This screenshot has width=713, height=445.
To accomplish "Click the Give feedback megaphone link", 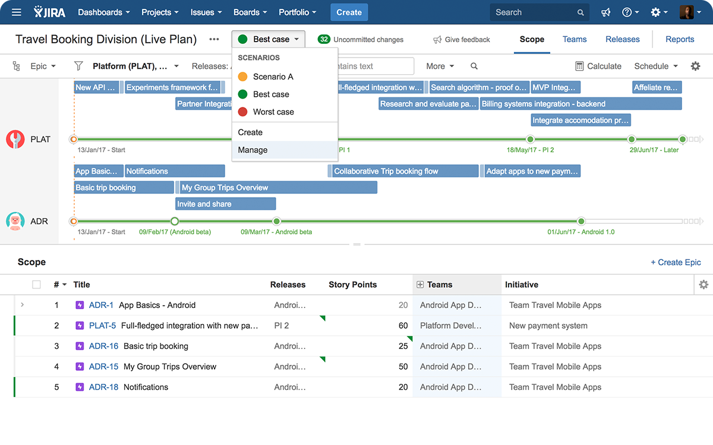I will tap(461, 40).
